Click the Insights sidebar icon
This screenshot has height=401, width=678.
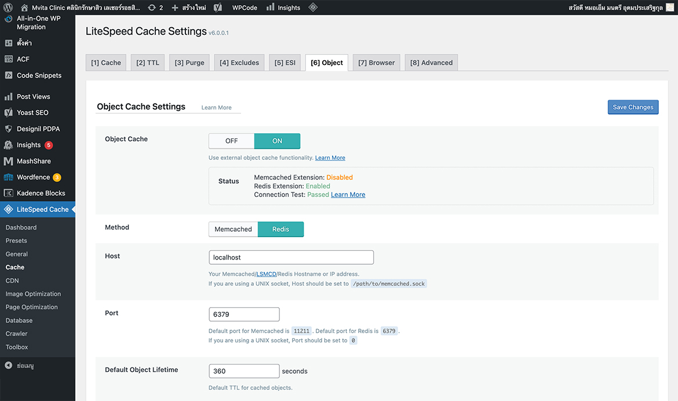[8, 145]
